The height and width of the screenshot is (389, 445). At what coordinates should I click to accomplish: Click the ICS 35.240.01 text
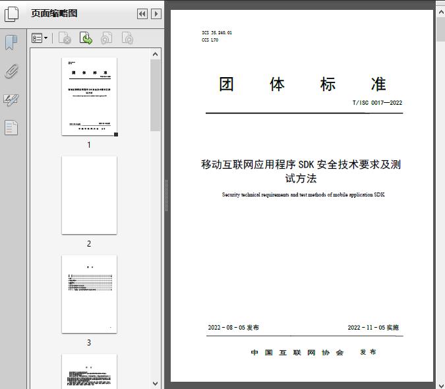click(217, 32)
